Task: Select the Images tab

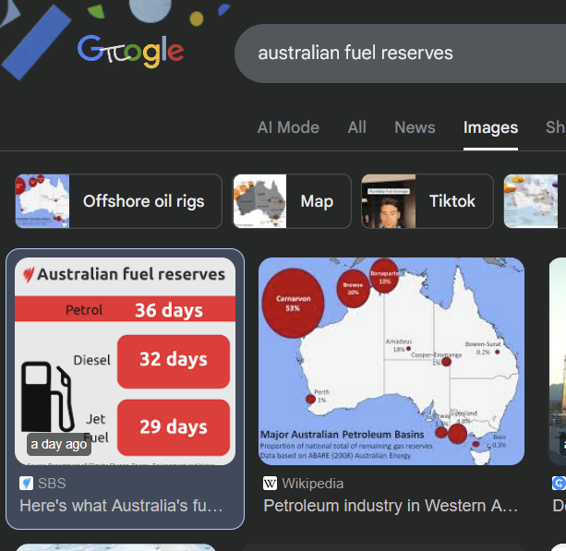Action: pyautogui.click(x=490, y=127)
